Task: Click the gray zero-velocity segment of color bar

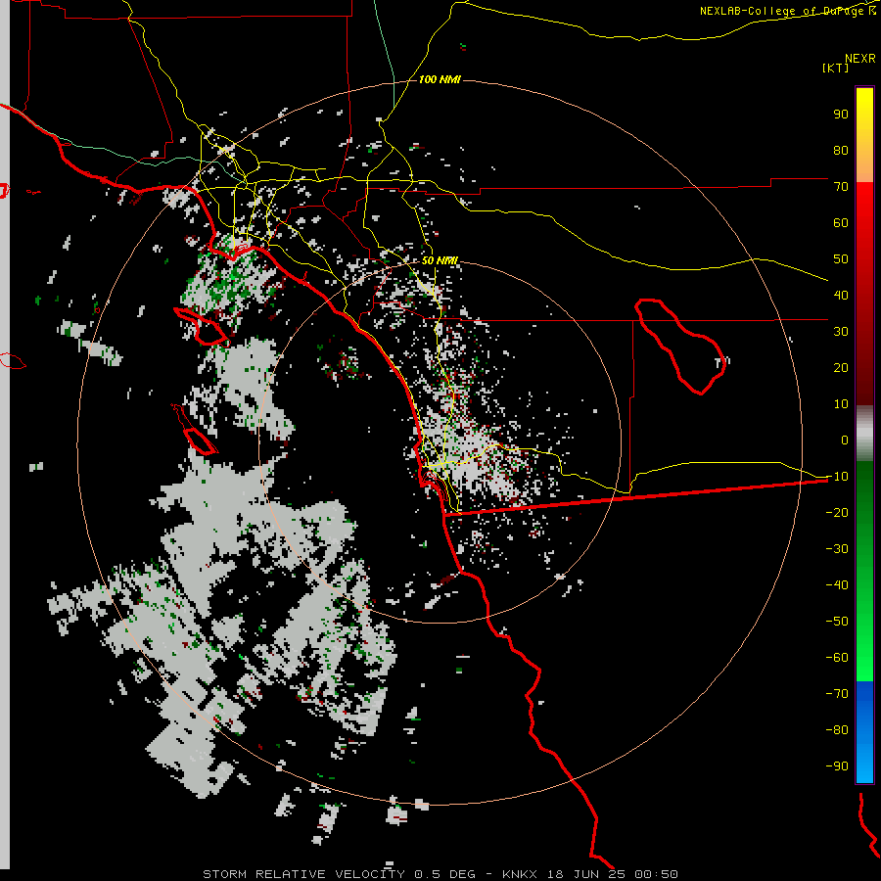Action: 864,434
